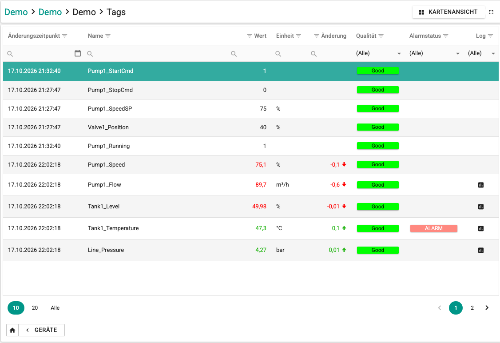Open second Demo breadcrumb link
The height and width of the screenshot is (343, 500).
point(50,12)
